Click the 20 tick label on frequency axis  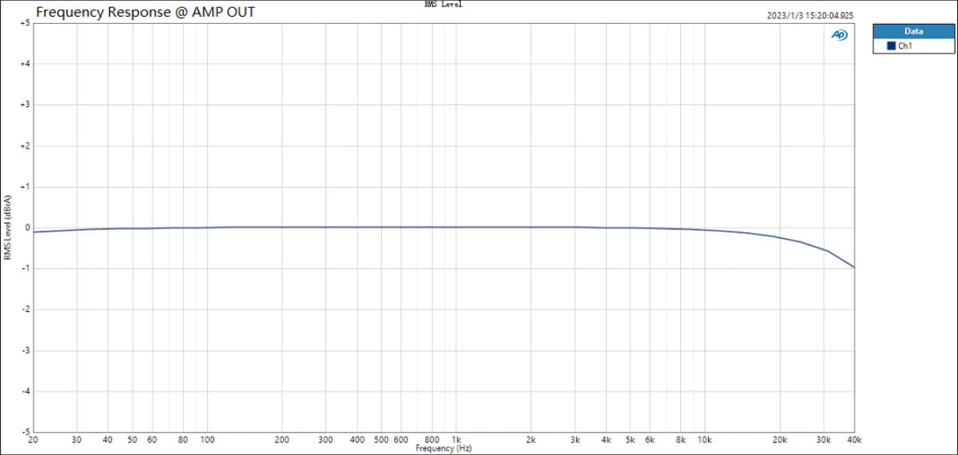tap(33, 440)
